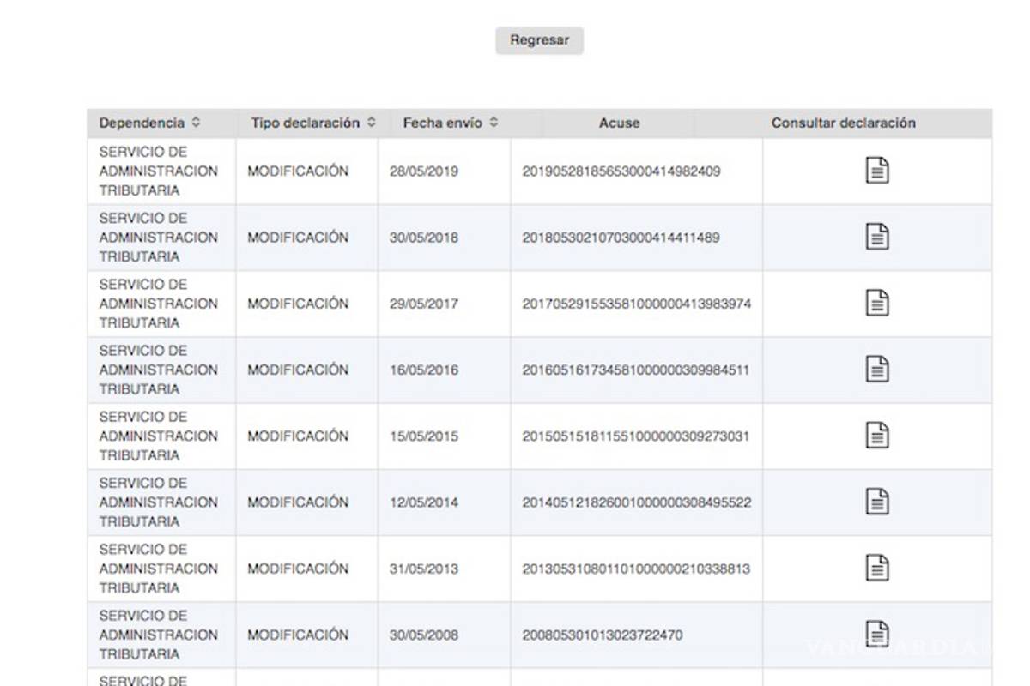The image size is (1030, 686).
Task: Select acuse number 20190528185653000414982409
Action: tap(621, 171)
